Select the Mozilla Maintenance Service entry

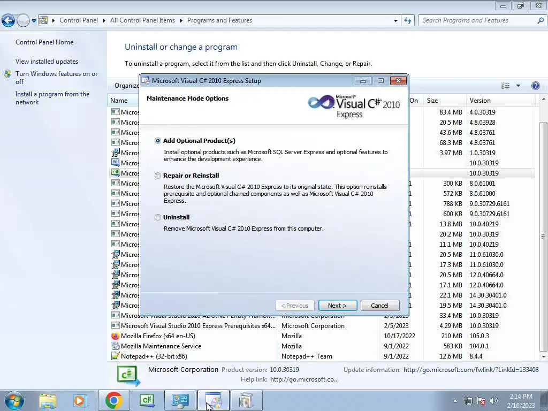(x=323, y=346)
